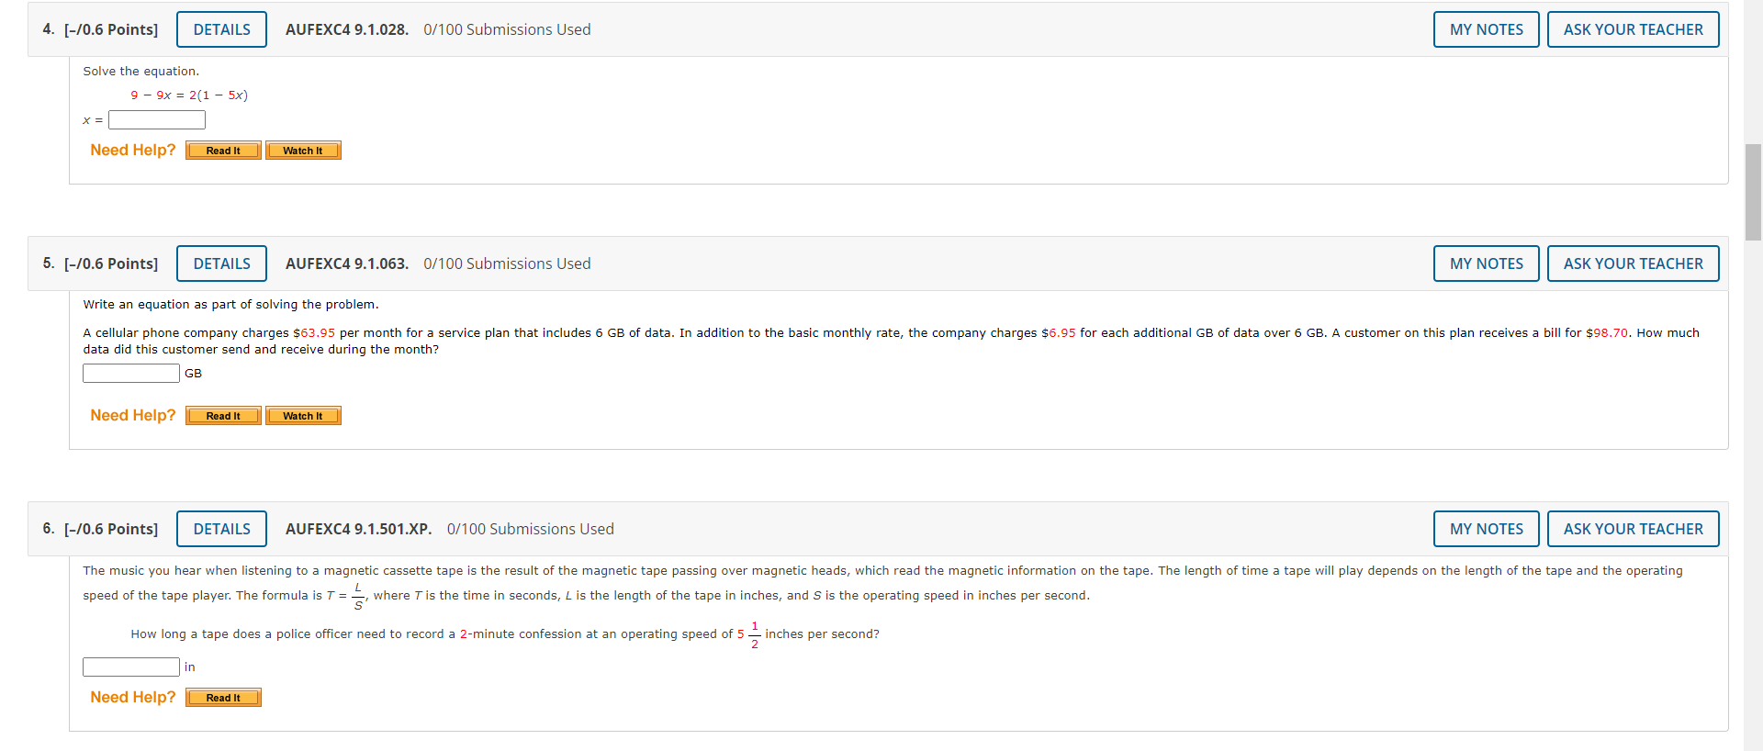This screenshot has width=1763, height=751.
Task: Click DETAILS for question 4
Action: [x=221, y=28]
